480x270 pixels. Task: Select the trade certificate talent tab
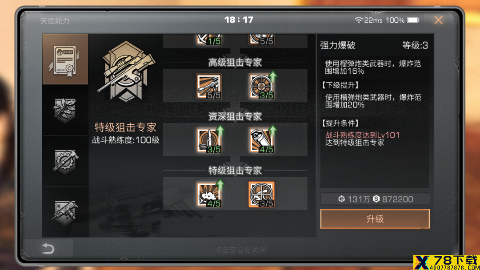click(x=65, y=59)
